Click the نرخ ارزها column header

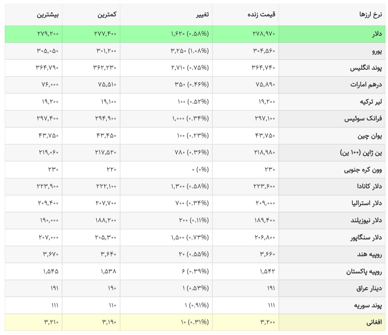pyautogui.click(x=370, y=15)
